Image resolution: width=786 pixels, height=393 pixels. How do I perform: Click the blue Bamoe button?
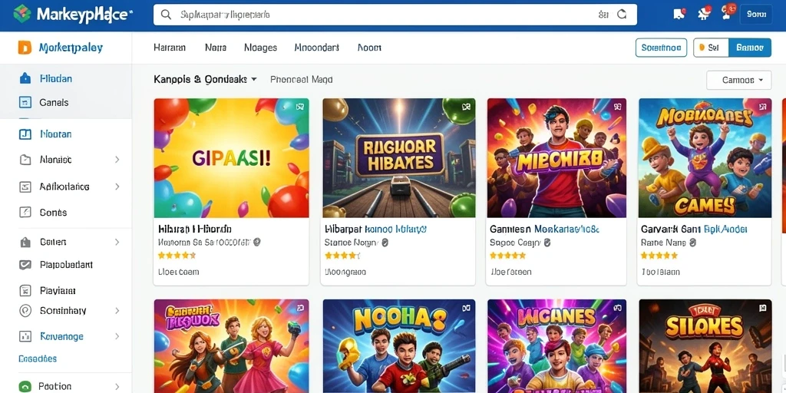click(x=749, y=48)
